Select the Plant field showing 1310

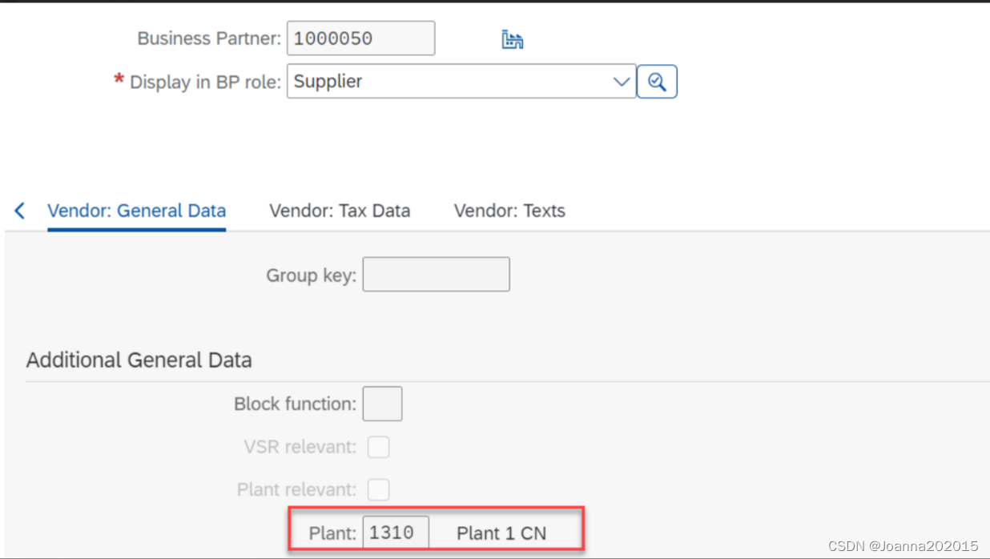coord(396,532)
